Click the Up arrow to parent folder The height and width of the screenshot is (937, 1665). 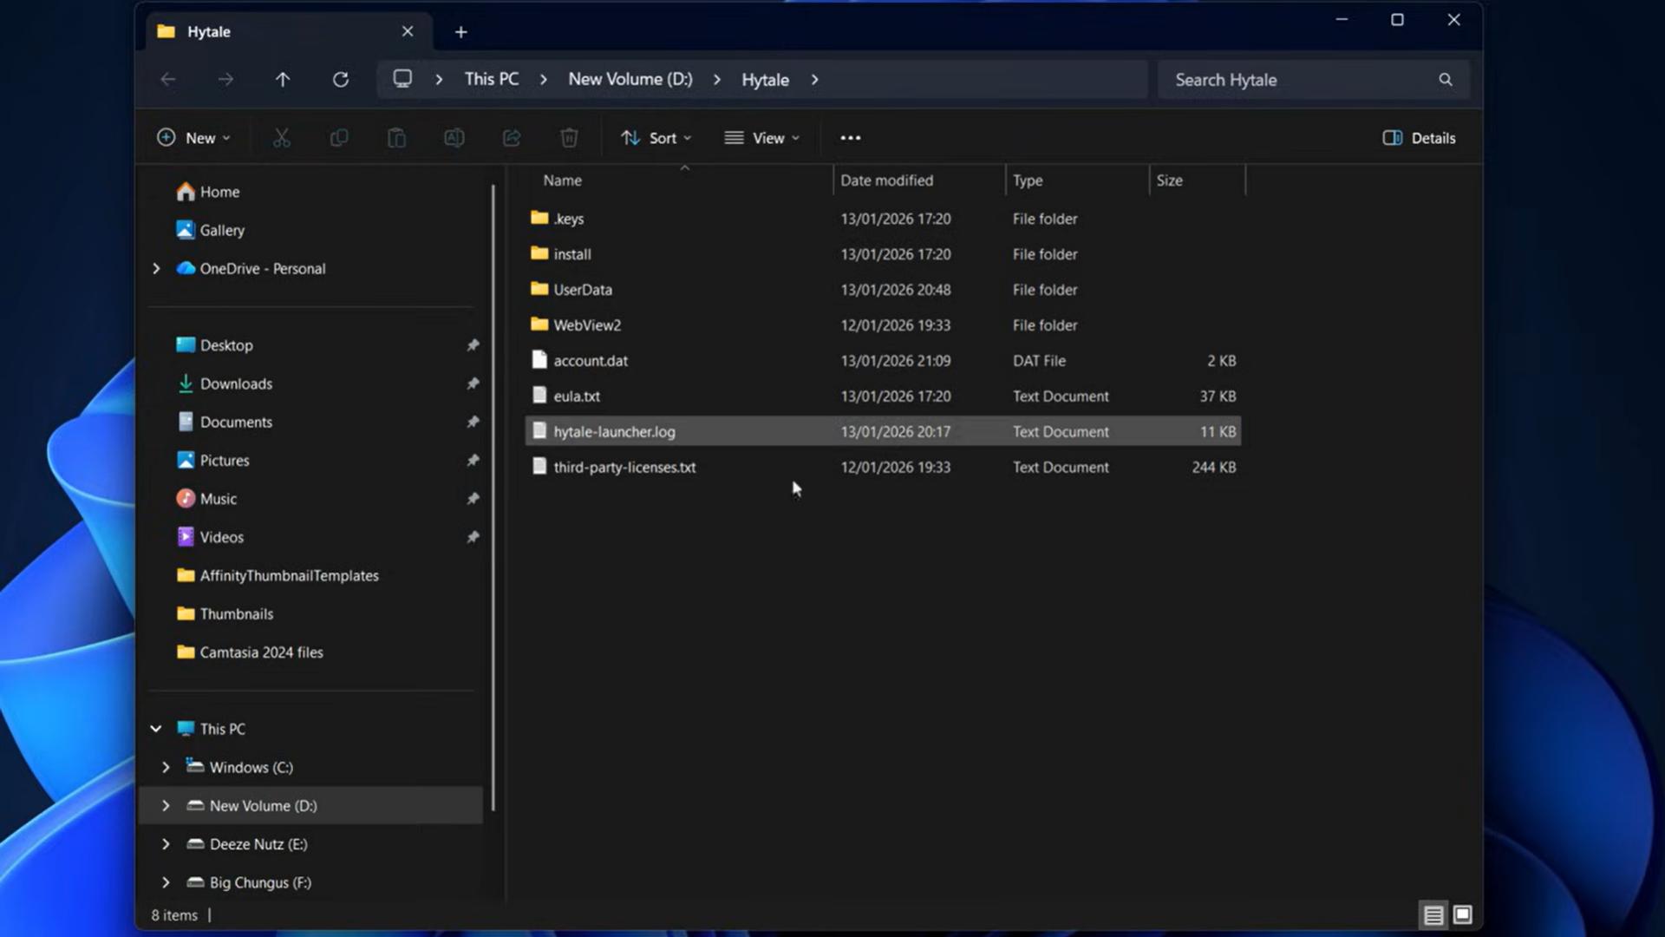coord(283,80)
